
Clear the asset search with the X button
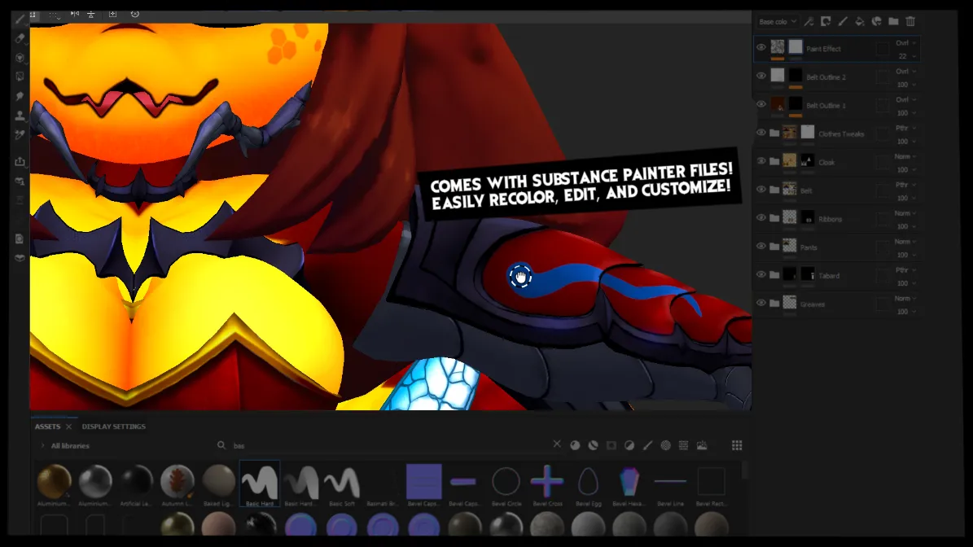click(557, 444)
